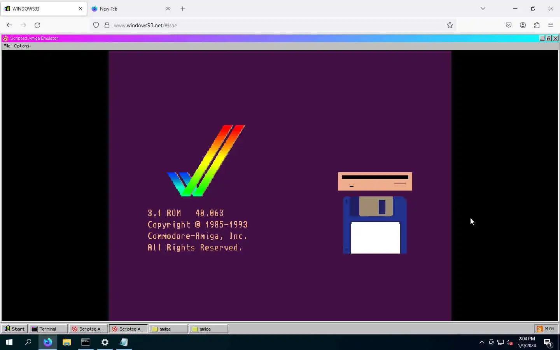Go back with the browser back arrow
The height and width of the screenshot is (350, 560).
point(9,25)
